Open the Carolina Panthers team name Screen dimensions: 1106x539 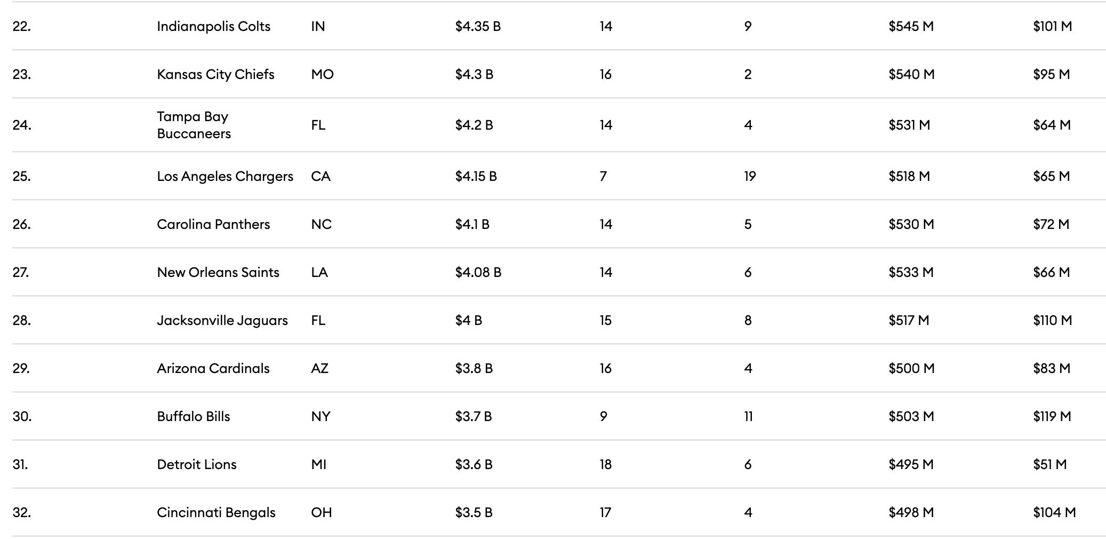[213, 224]
